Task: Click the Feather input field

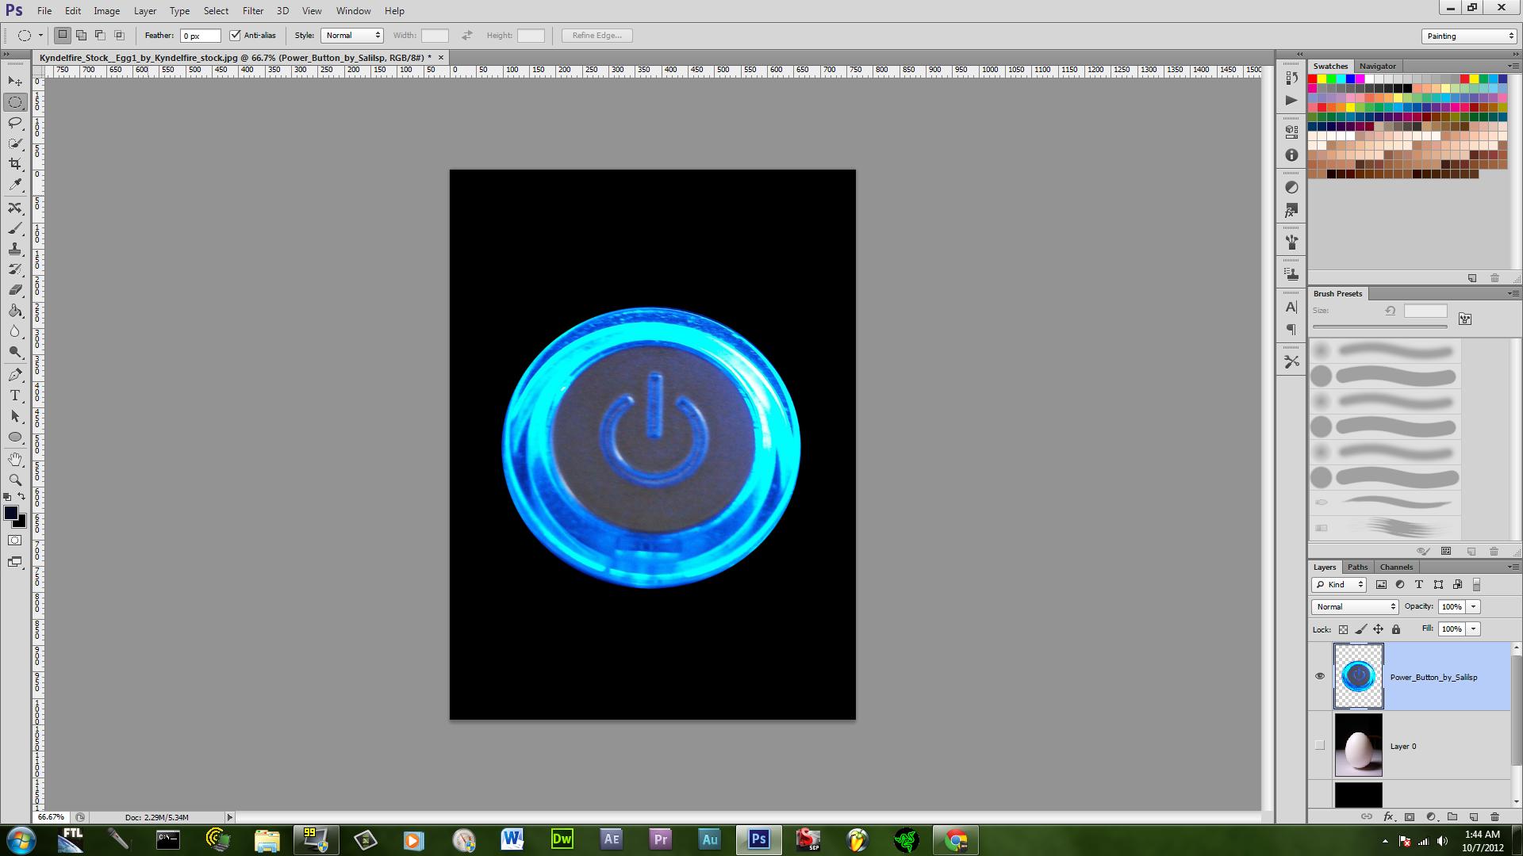Action: pos(200,36)
